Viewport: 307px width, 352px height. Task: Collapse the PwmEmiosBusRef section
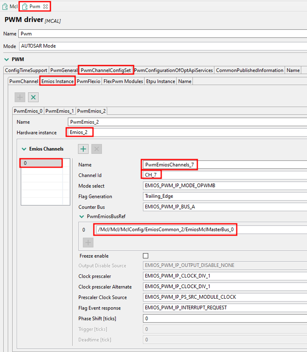tap(82, 216)
